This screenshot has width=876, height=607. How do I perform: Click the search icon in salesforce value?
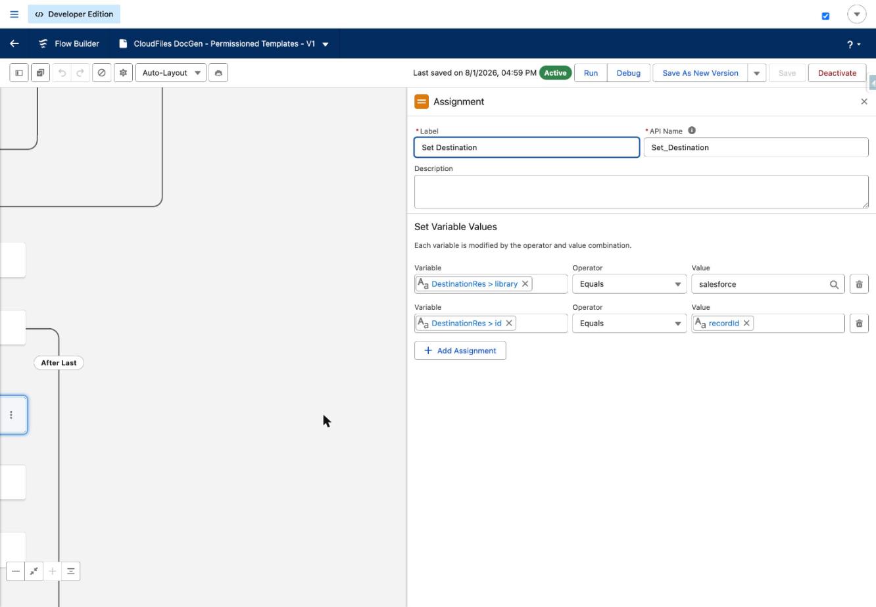tap(834, 284)
